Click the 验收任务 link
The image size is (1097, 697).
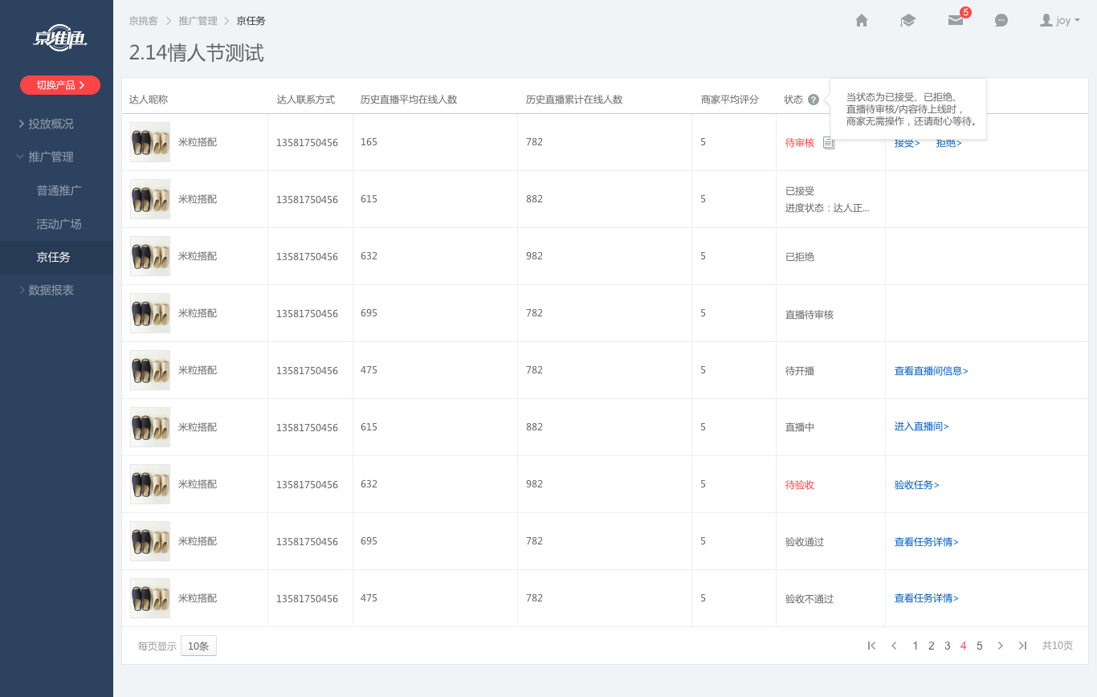[x=916, y=485]
